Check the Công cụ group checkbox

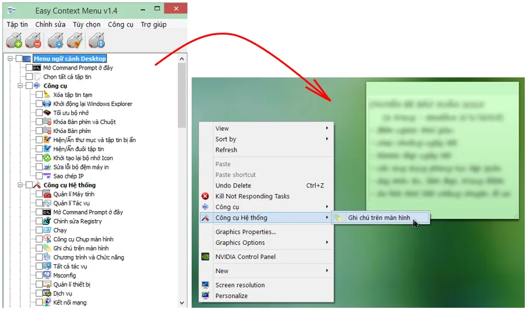[30, 86]
